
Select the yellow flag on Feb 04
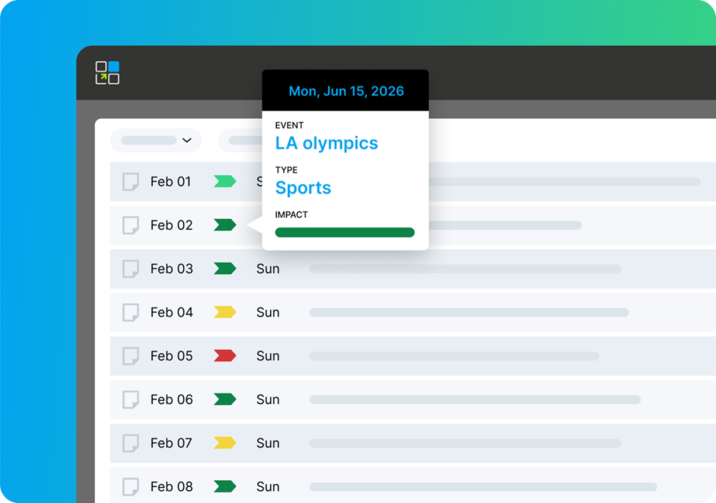coord(225,312)
